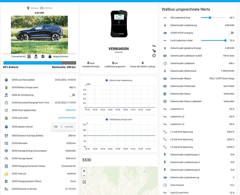Click the EX30 Odometer counter icon

click(x=6, y=143)
